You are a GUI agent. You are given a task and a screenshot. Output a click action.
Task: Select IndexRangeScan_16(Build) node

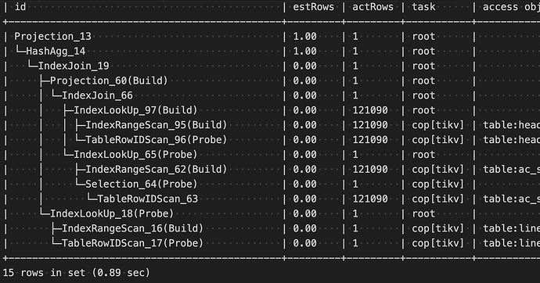tap(132, 229)
